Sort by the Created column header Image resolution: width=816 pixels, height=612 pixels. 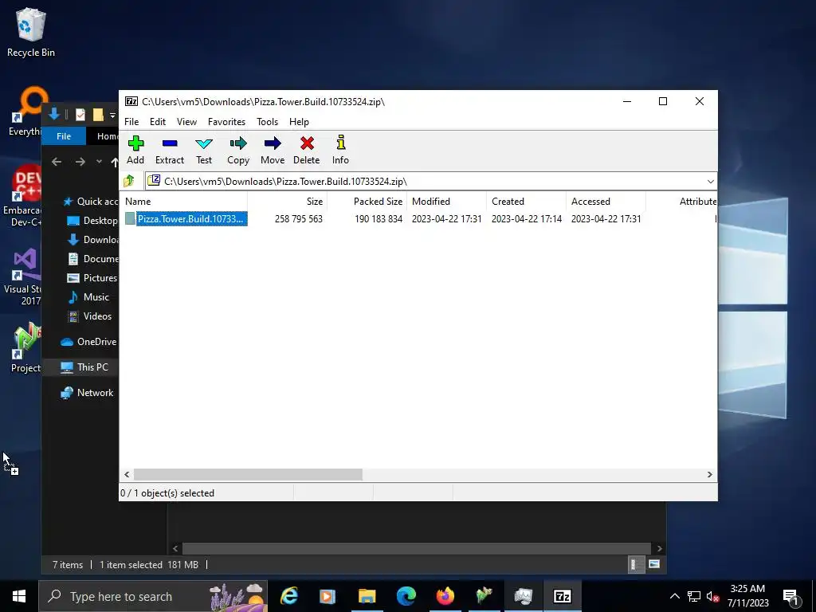pyautogui.click(x=526, y=202)
